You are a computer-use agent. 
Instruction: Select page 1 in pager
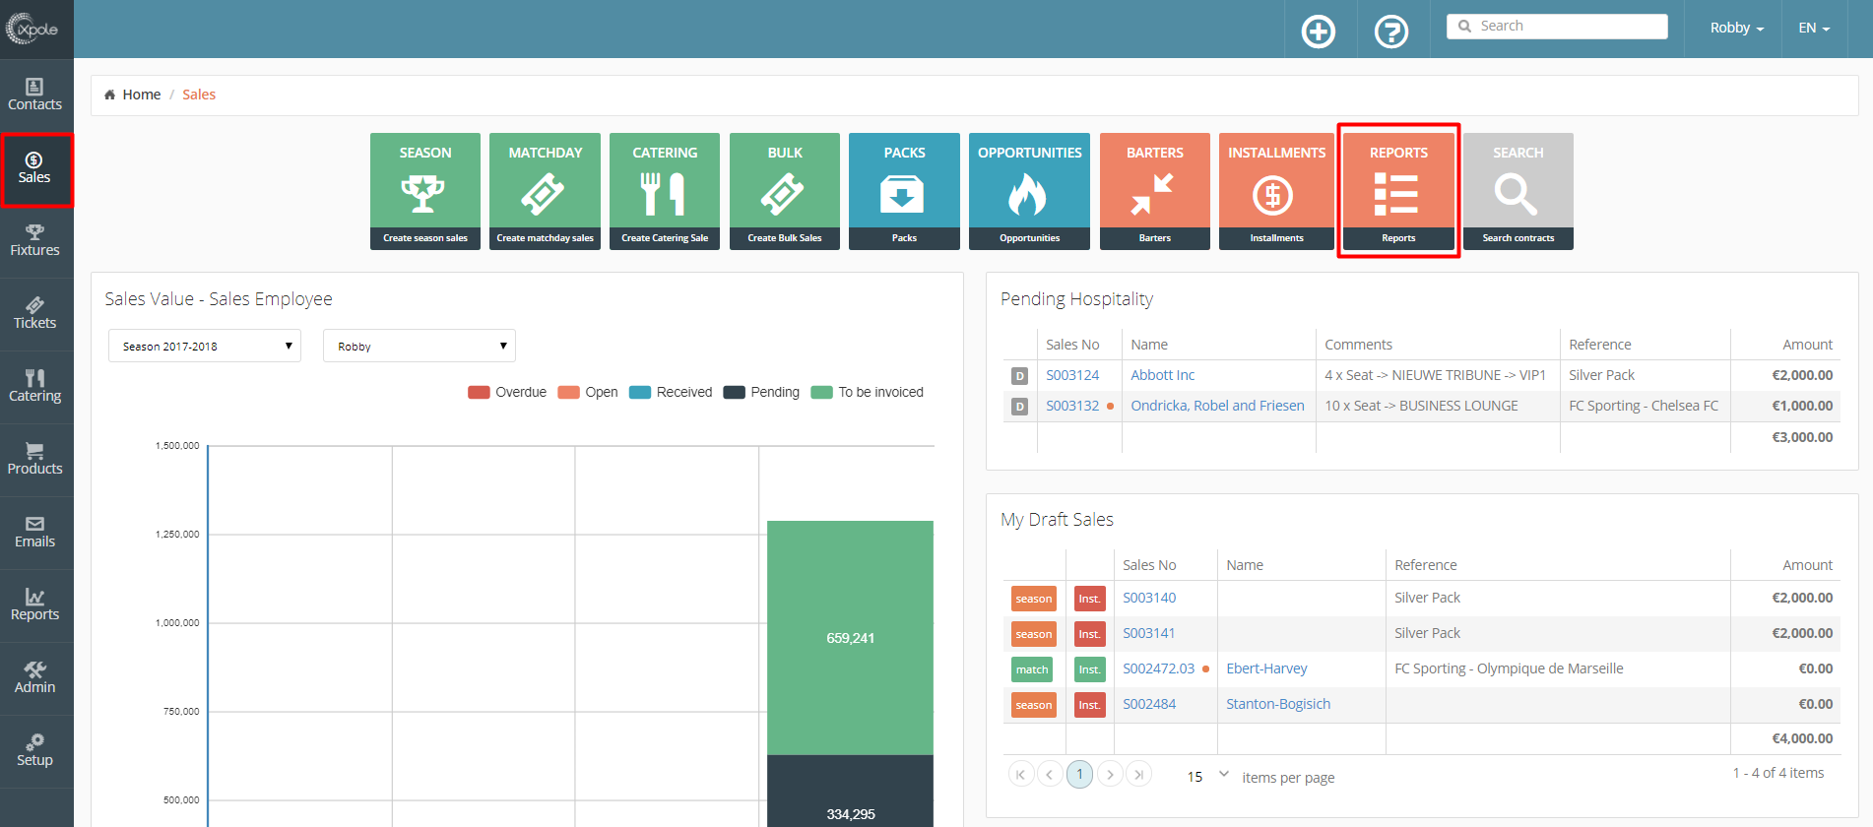1079,774
